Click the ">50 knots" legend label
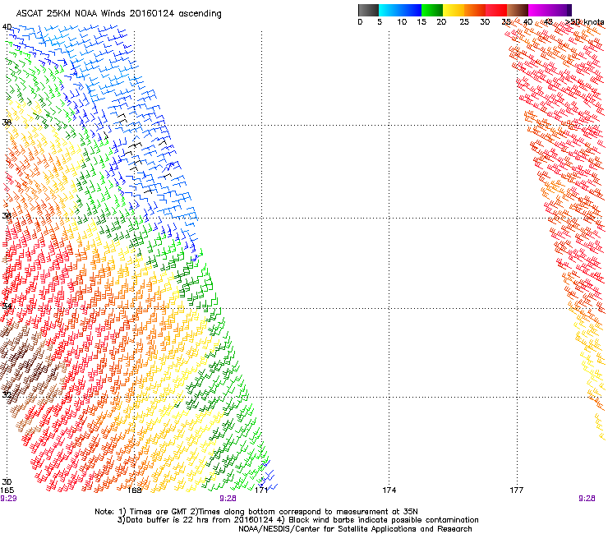Screen dimensions: 608x534 point(584,22)
